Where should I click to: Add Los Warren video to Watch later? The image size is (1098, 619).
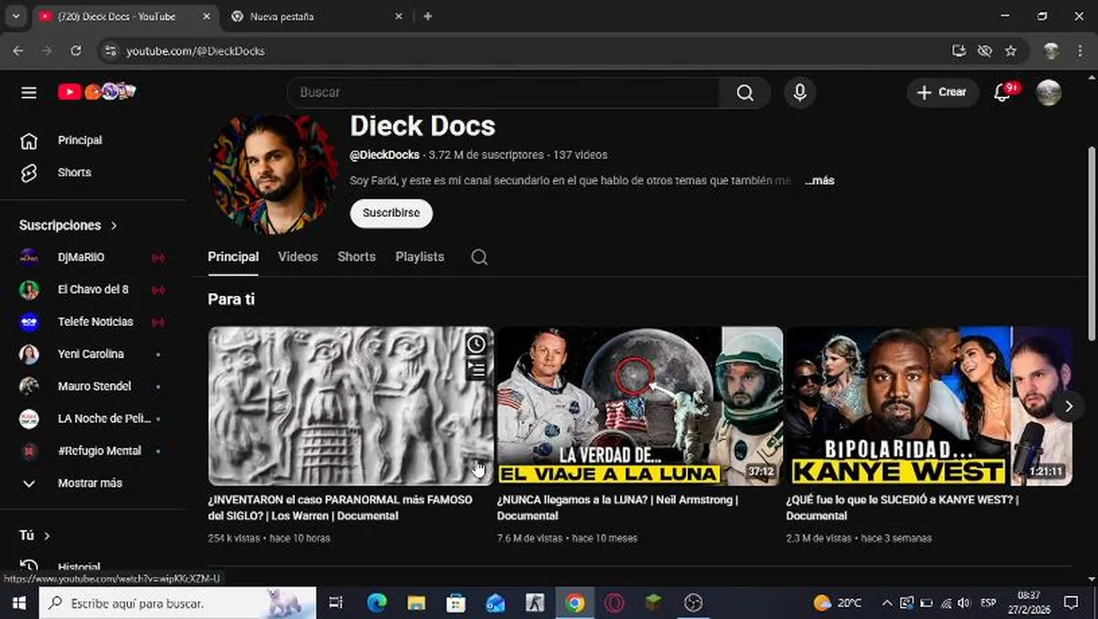(x=476, y=344)
